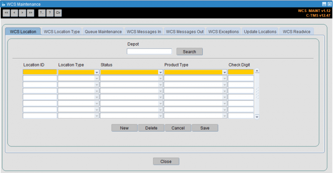Maximize the WCS Maintenance window
This screenshot has width=333, height=173.
tap(329, 4)
